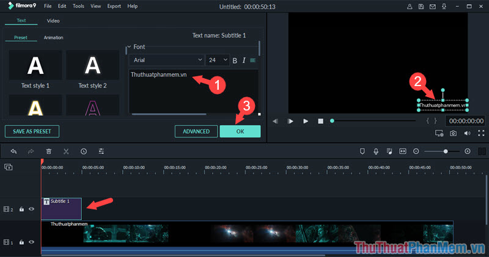Viewport: 489px width, 257px height.
Task: Open the account profile icon
Action: coord(410,7)
